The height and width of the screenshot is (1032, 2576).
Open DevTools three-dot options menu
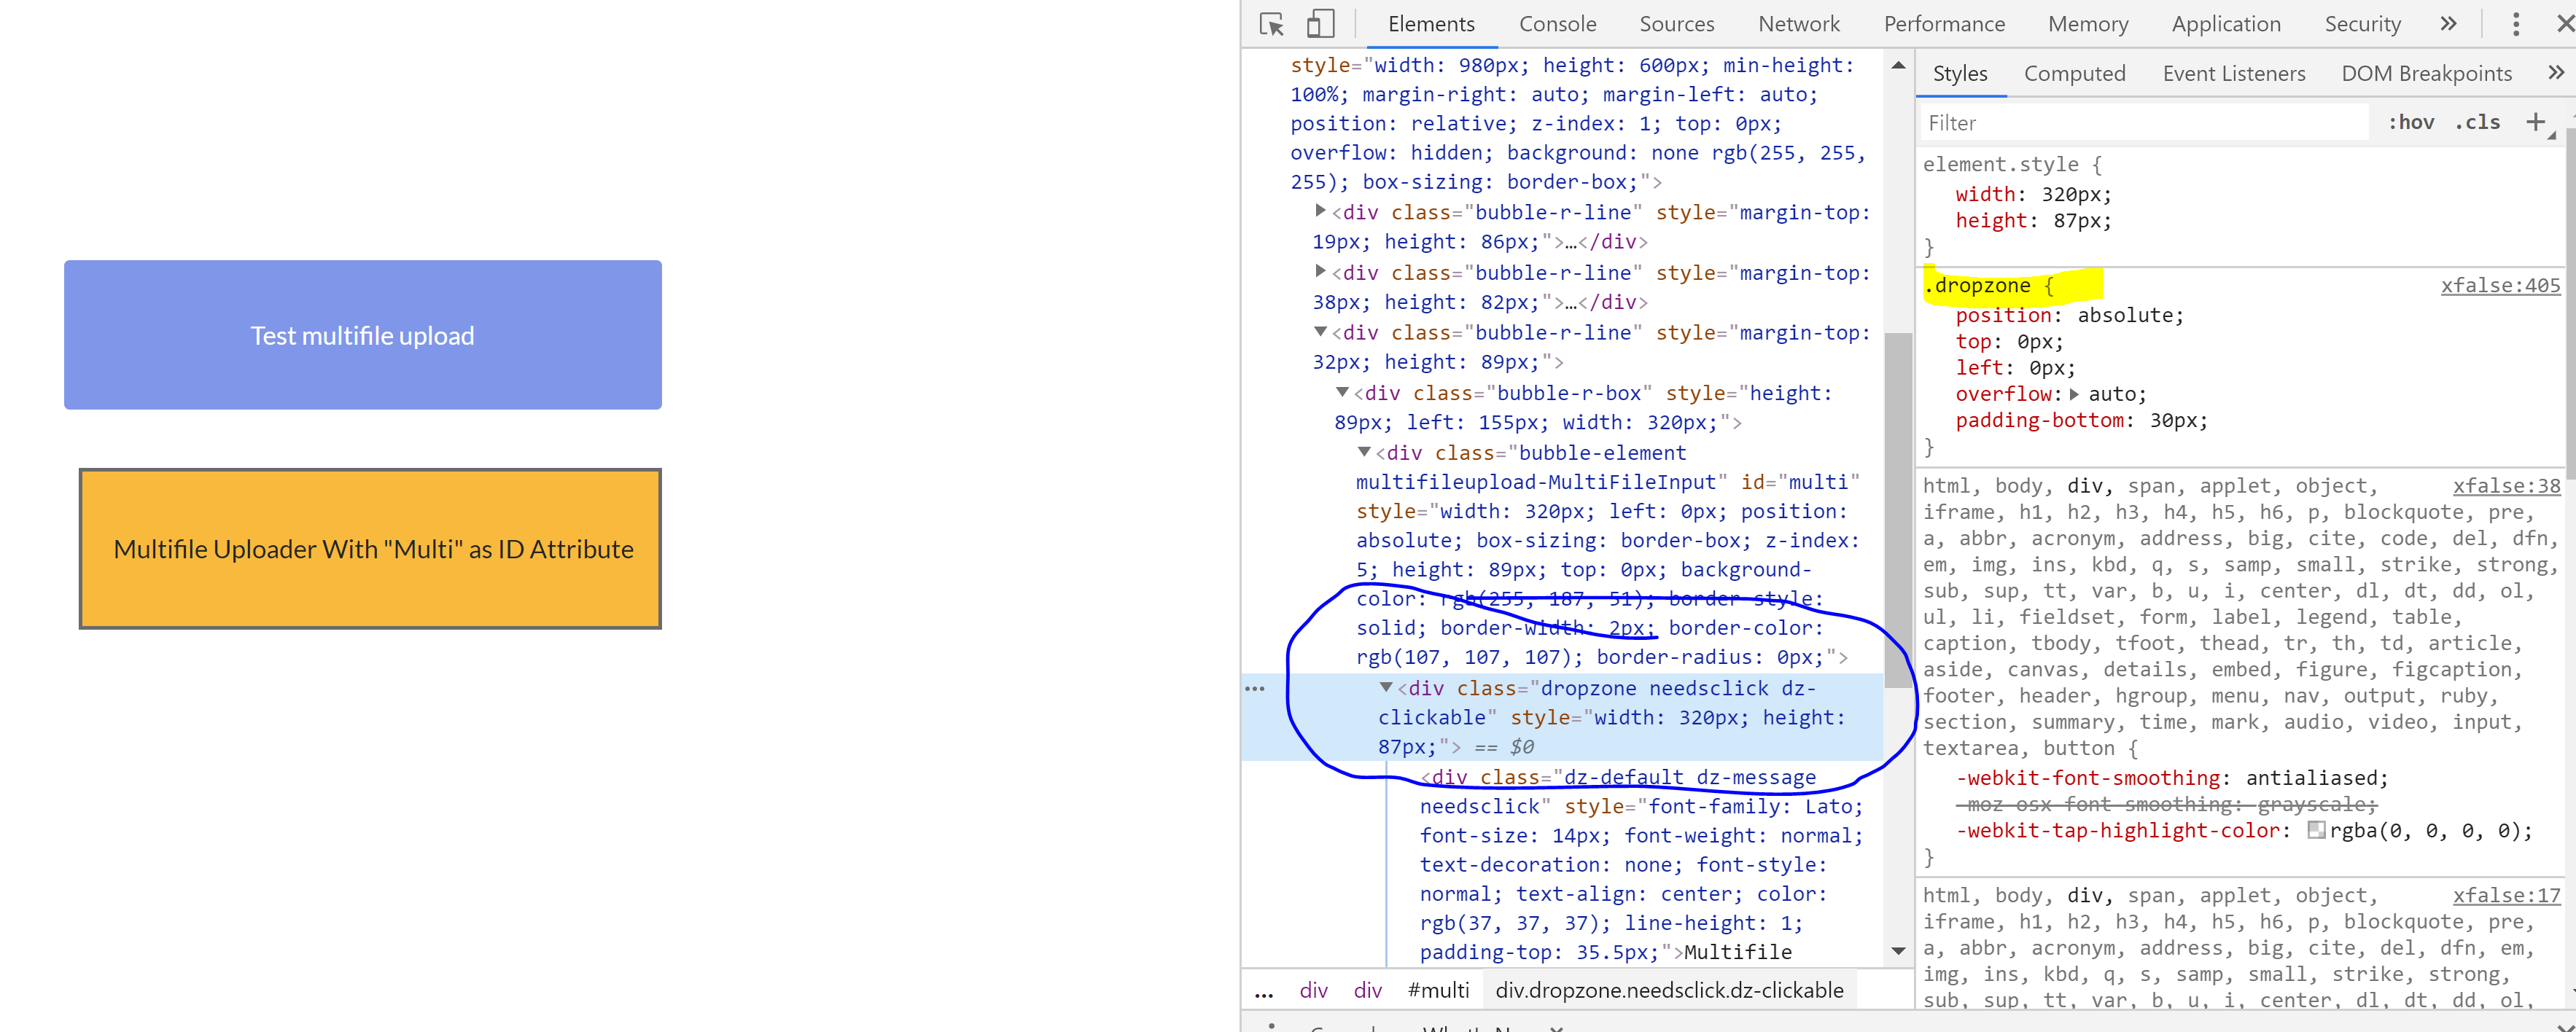tap(2516, 24)
